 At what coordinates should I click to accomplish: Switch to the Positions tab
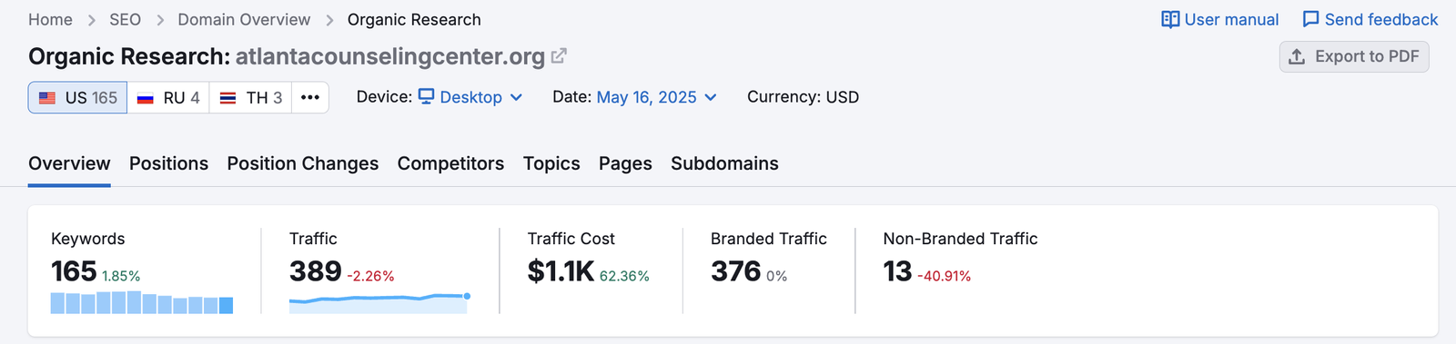(168, 163)
